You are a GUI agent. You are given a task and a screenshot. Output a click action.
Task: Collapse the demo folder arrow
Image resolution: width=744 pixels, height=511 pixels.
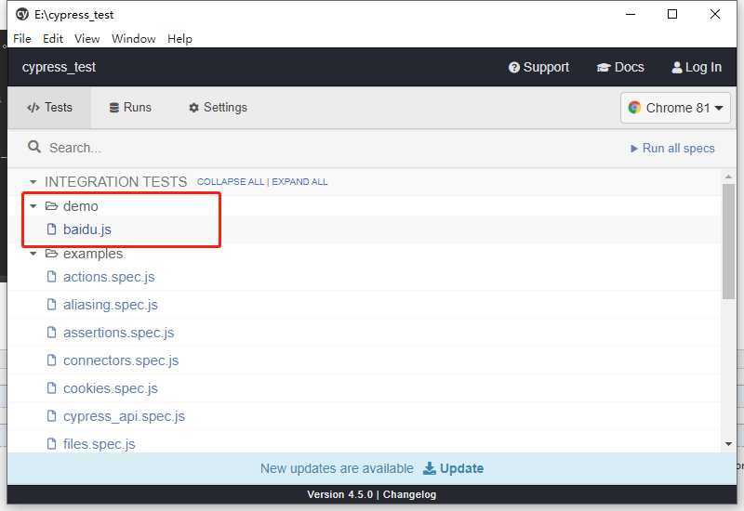point(33,206)
